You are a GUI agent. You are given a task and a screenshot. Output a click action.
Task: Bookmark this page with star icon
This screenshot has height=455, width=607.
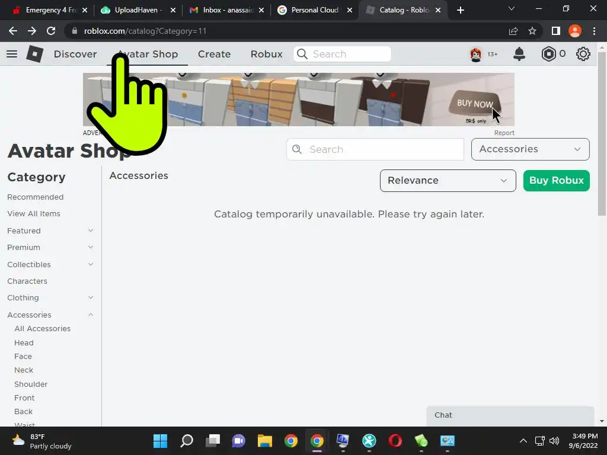(x=532, y=31)
